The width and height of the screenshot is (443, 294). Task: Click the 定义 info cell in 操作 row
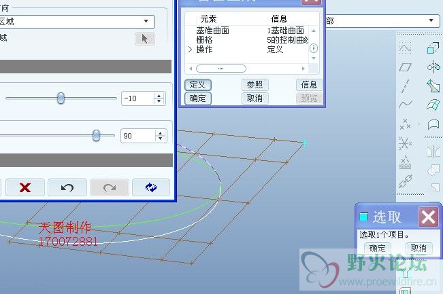[275, 50]
